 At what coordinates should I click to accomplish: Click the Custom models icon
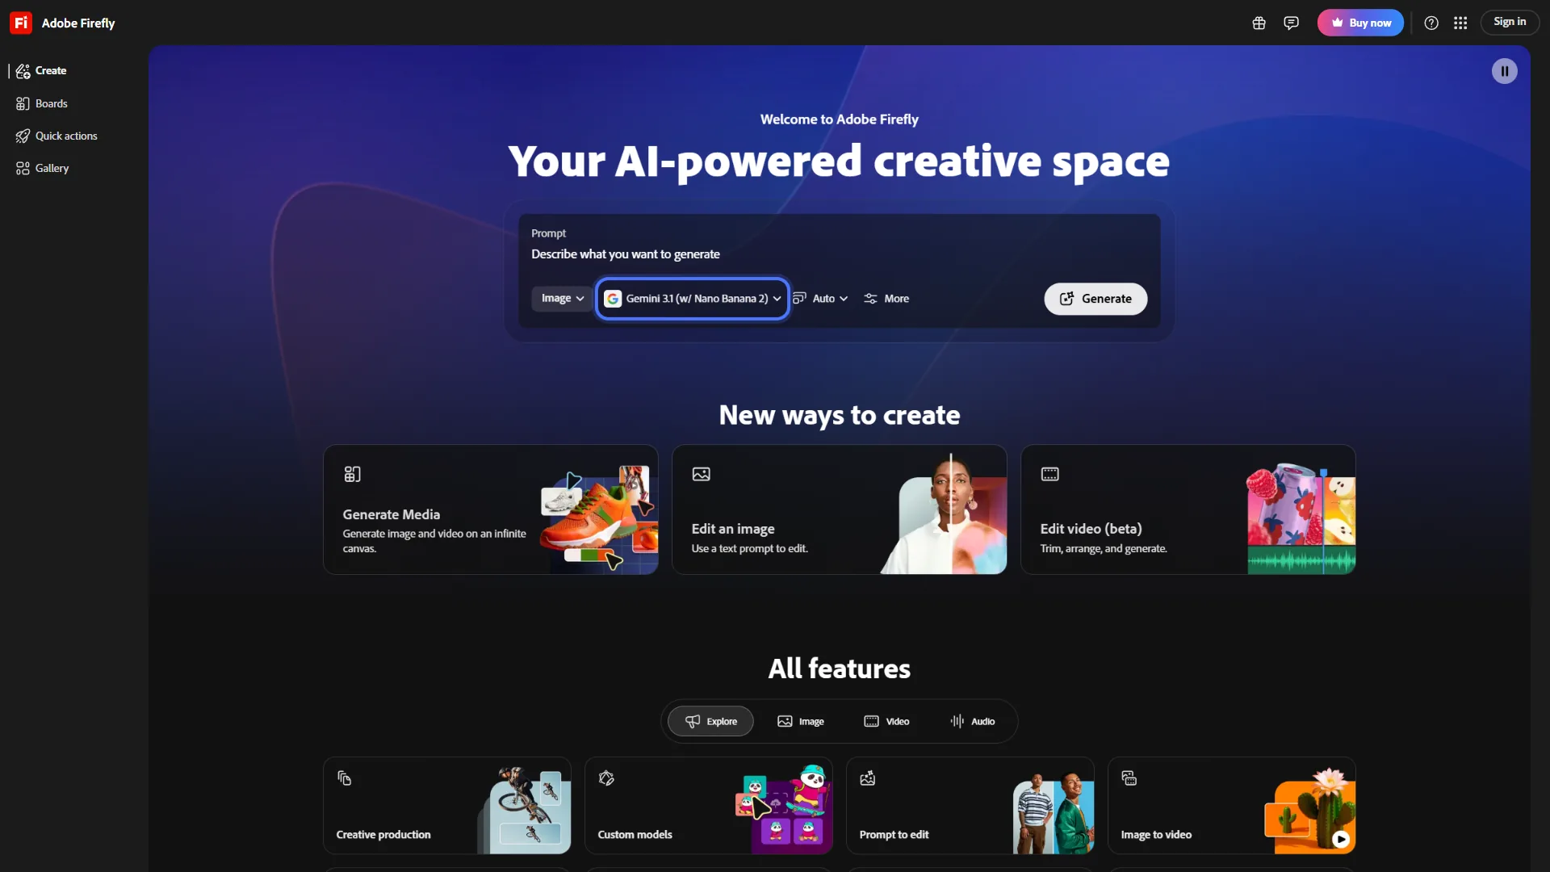(x=606, y=778)
